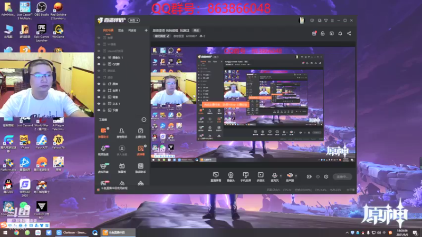Toggle visibility of 文本 1 layer
Screen dimensions: 422x237
pos(99,104)
